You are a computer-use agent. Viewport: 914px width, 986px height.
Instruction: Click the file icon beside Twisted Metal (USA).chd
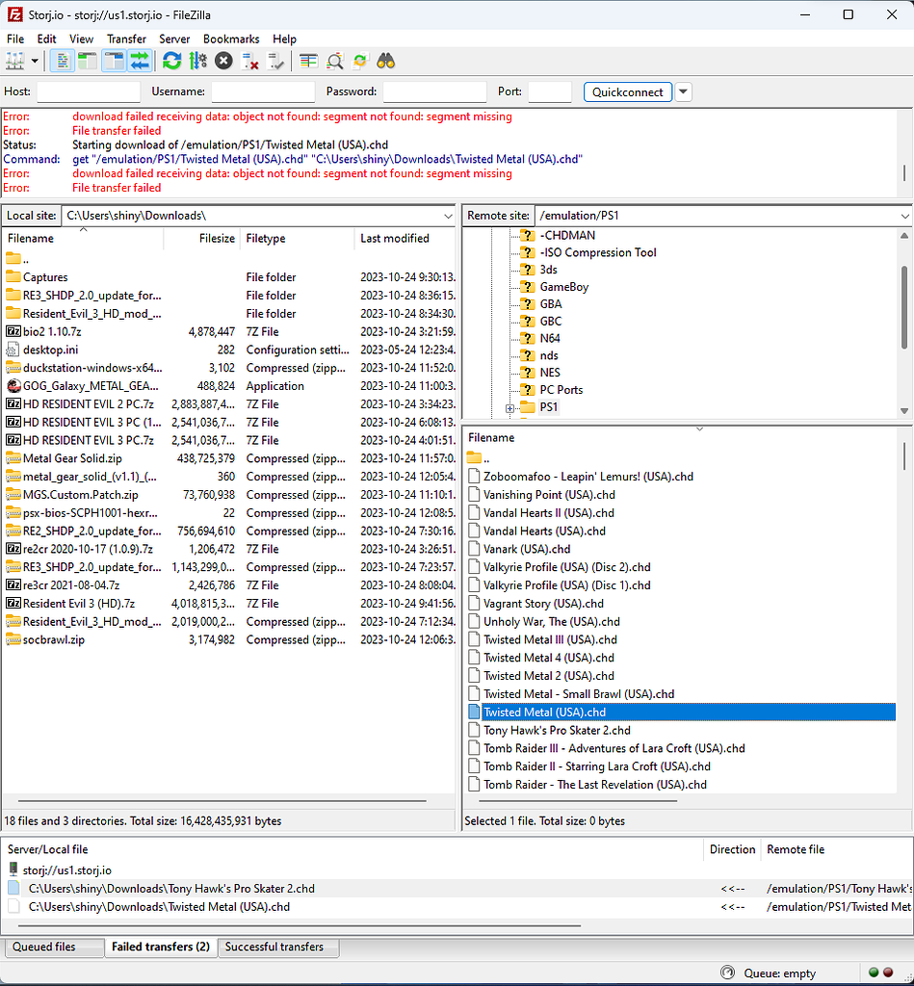click(474, 712)
